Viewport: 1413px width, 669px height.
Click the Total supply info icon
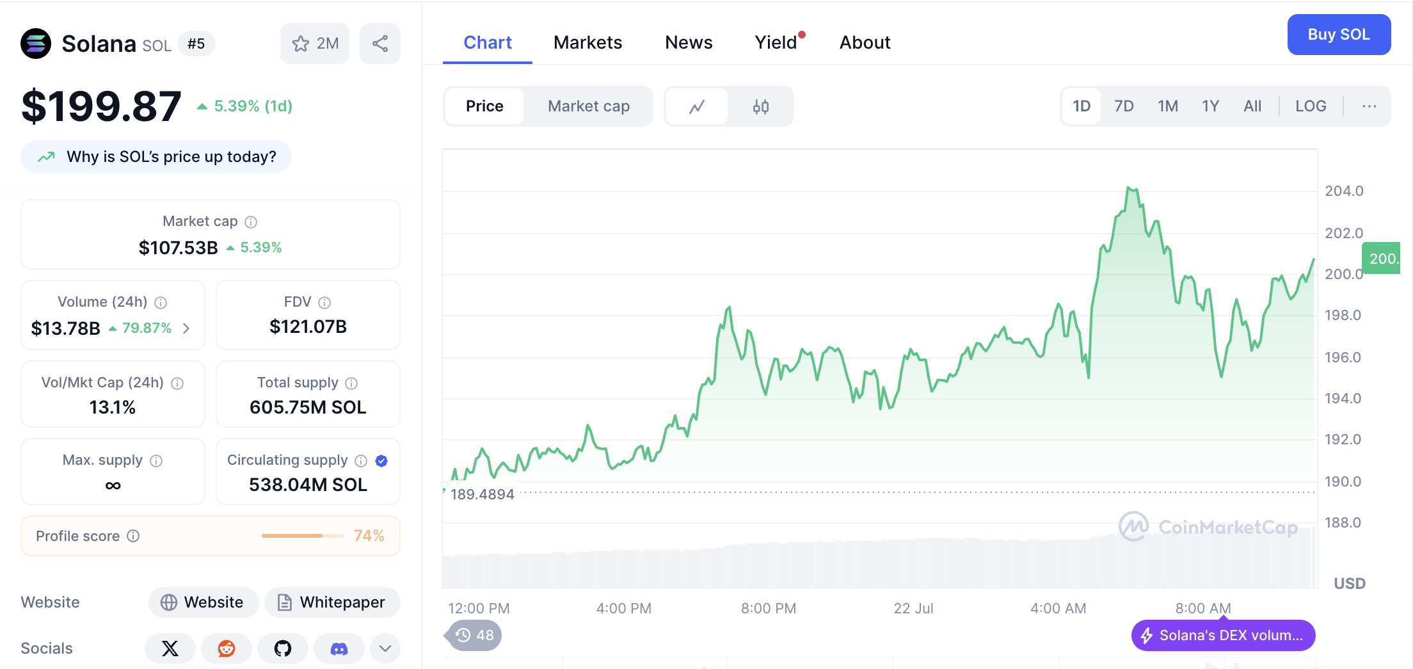coord(351,383)
